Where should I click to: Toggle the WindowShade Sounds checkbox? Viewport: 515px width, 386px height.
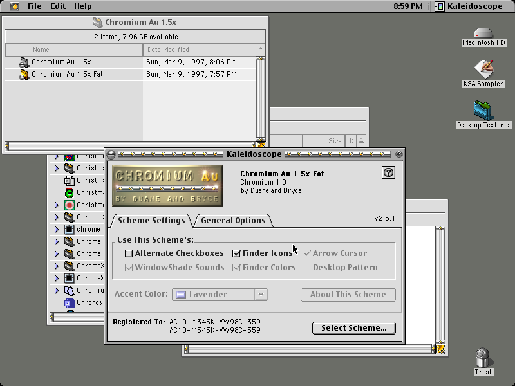tap(129, 268)
